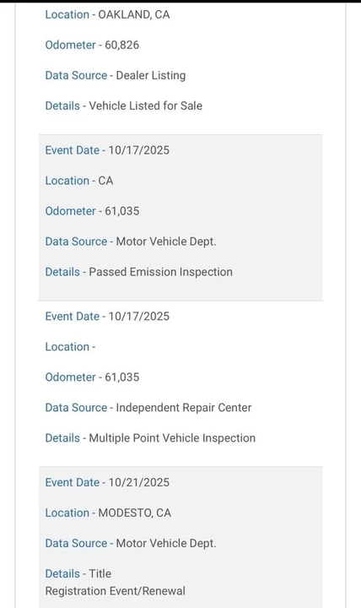Click Vehicle Listed for Sale details
This screenshot has height=608, width=361.
tap(146, 106)
